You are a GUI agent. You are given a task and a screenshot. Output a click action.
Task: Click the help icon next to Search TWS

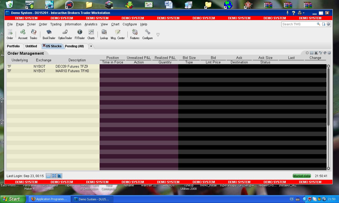pos(328,24)
